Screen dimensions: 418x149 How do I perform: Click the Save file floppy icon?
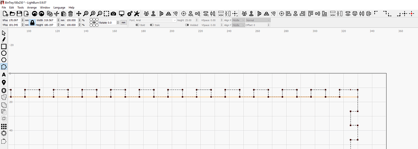pos(19,13)
